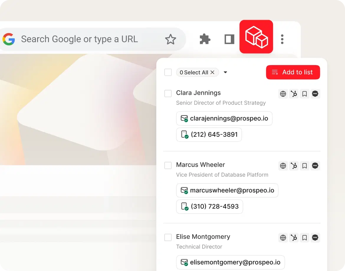Click clarajennings@prospeo.io email chip
Image resolution: width=345 pixels, height=271 pixels.
(x=224, y=118)
